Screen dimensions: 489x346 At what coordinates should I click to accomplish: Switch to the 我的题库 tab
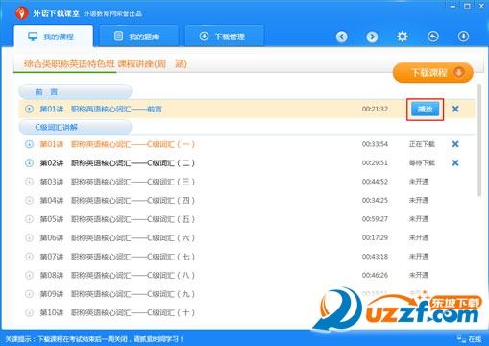pos(138,37)
